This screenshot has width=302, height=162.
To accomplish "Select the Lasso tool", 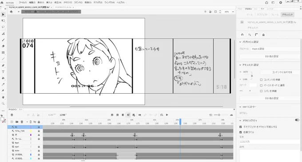I will (3, 27).
